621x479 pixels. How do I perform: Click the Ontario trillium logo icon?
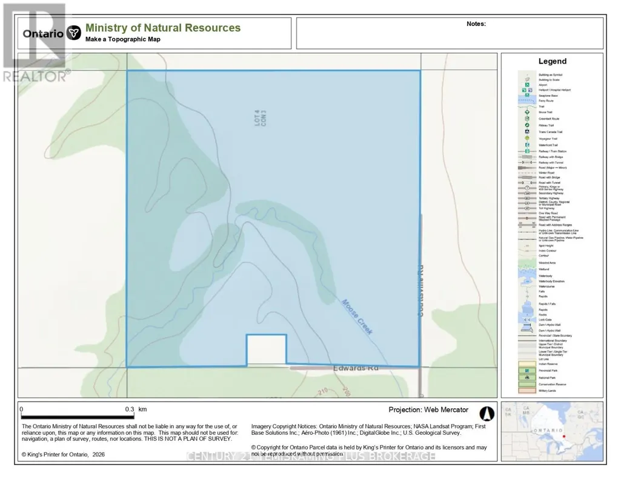point(73,33)
